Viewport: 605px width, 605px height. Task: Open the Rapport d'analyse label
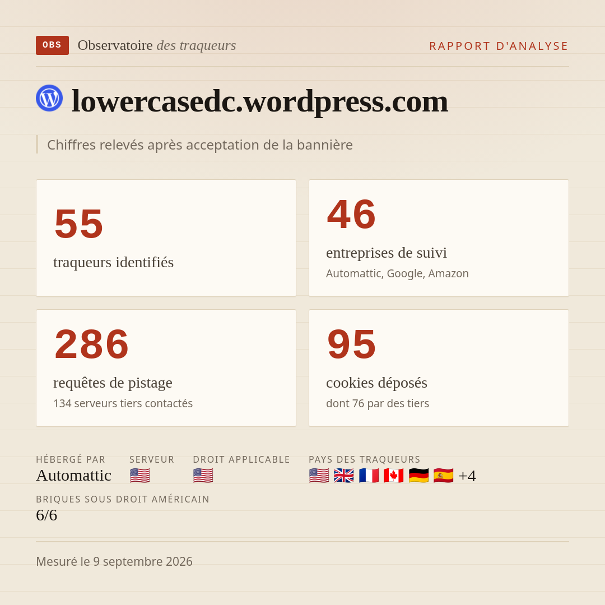tap(499, 46)
